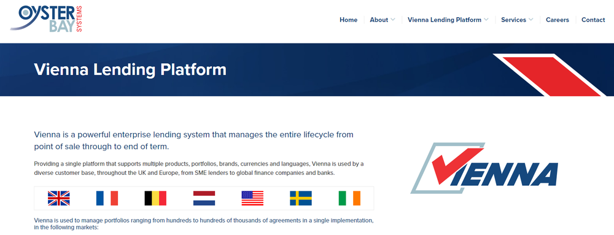Select the United Kingdom flag icon
The height and width of the screenshot is (235, 614).
(x=59, y=198)
